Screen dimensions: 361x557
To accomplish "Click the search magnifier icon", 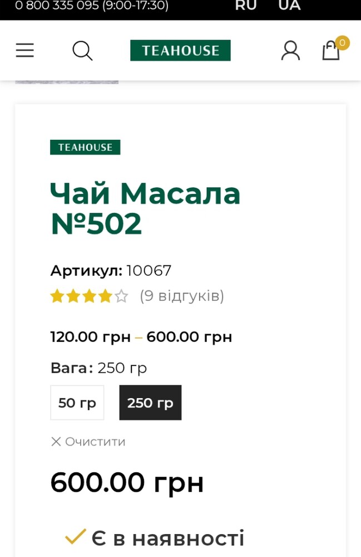I will pos(82,51).
